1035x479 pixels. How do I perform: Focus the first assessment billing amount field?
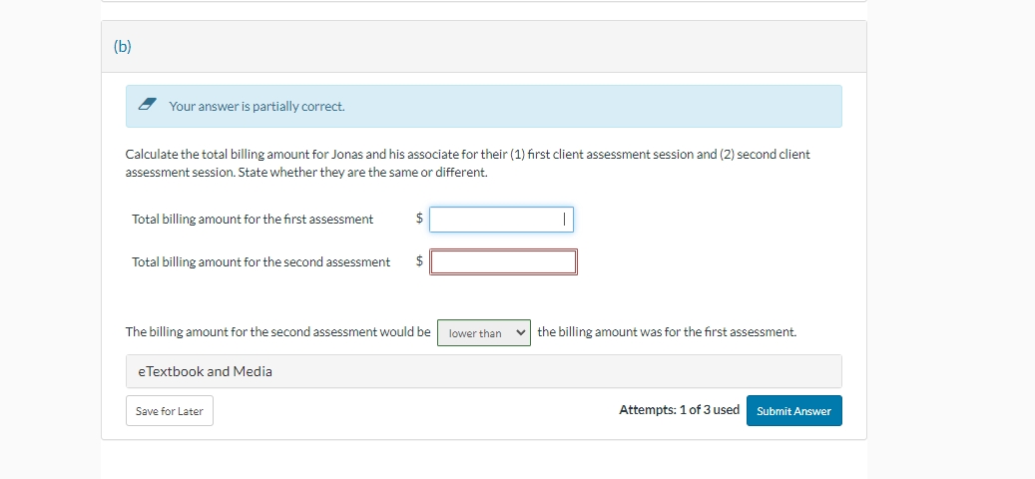[500, 220]
